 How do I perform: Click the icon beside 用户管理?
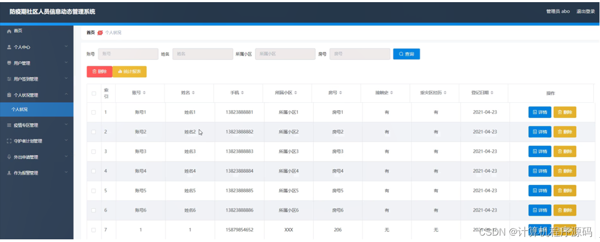9,63
